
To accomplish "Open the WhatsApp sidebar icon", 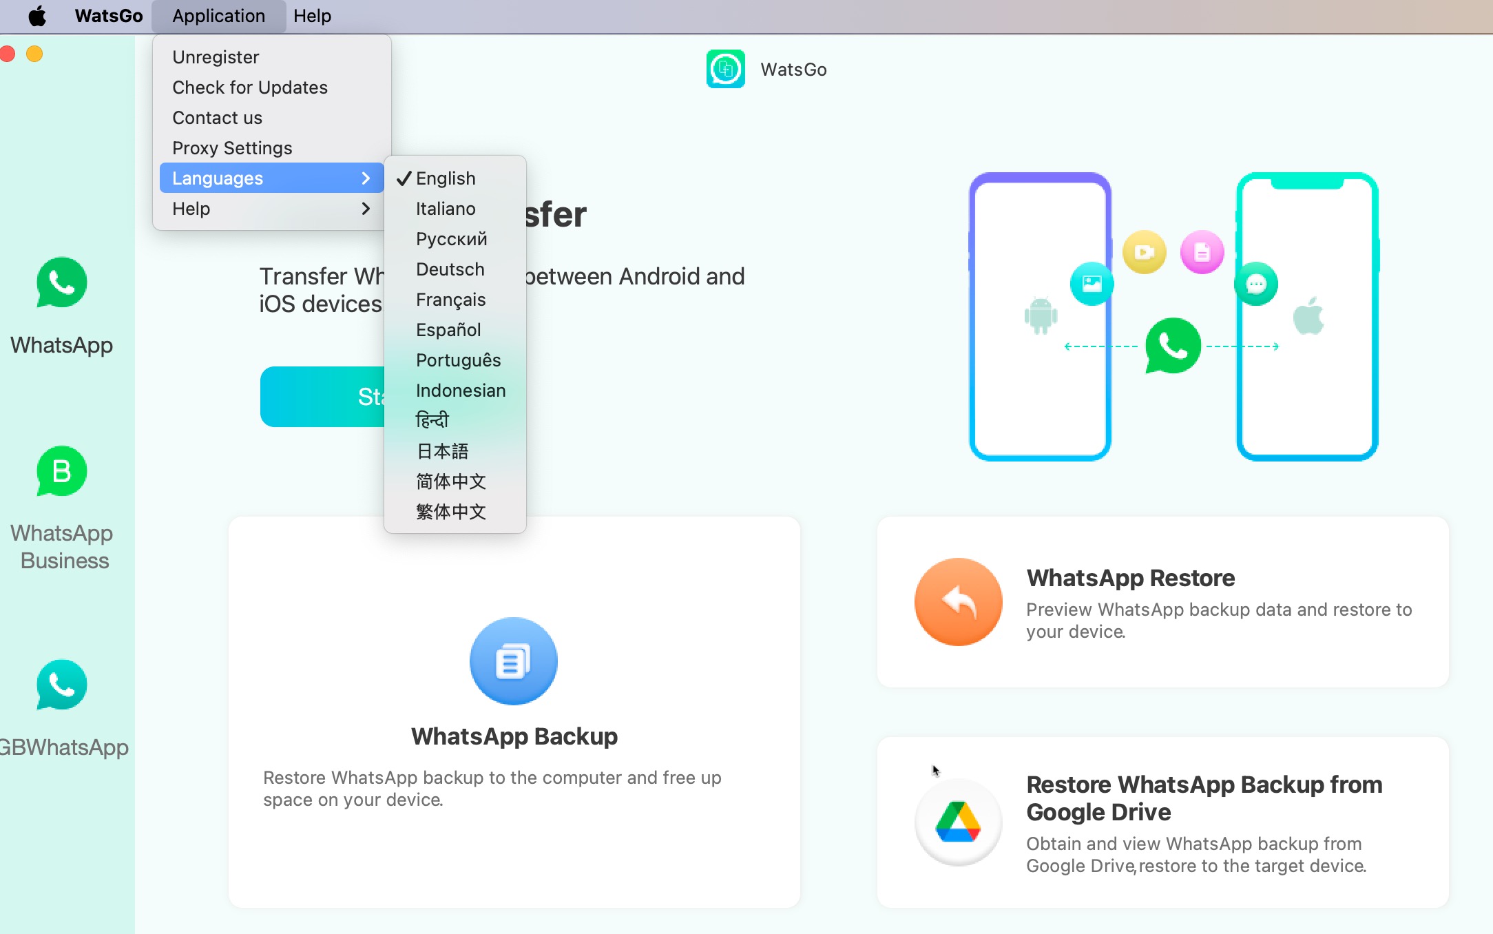I will pyautogui.click(x=61, y=283).
